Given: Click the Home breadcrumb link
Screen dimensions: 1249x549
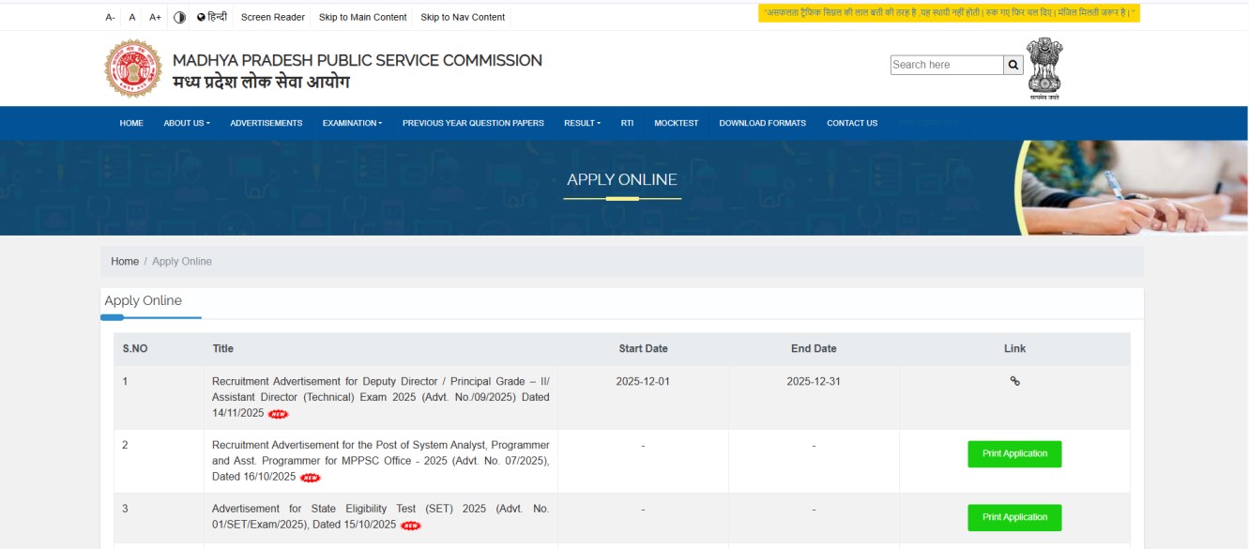Looking at the screenshot, I should [124, 261].
